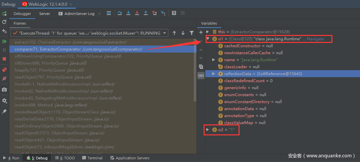Expand the reflectionData field
This screenshot has width=360, height=162.
pos(214,74)
